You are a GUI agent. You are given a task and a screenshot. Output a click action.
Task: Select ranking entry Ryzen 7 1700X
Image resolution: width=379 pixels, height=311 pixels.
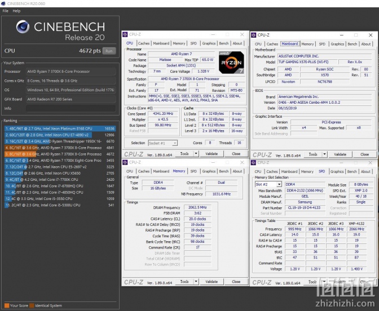click(x=60, y=161)
